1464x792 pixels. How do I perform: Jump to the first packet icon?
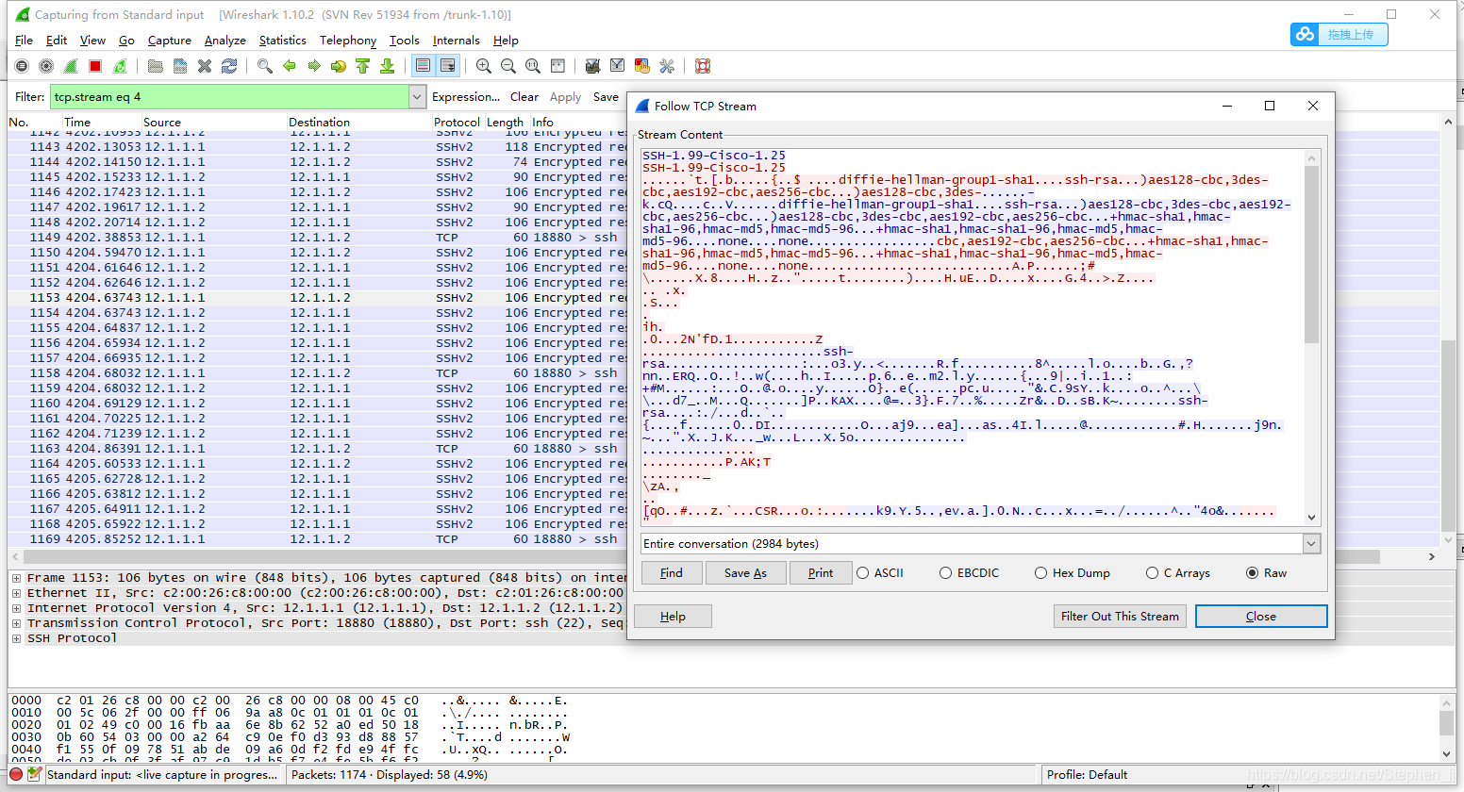363,66
